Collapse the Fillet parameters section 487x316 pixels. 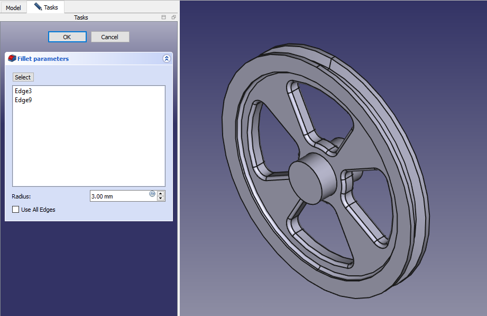pos(167,59)
